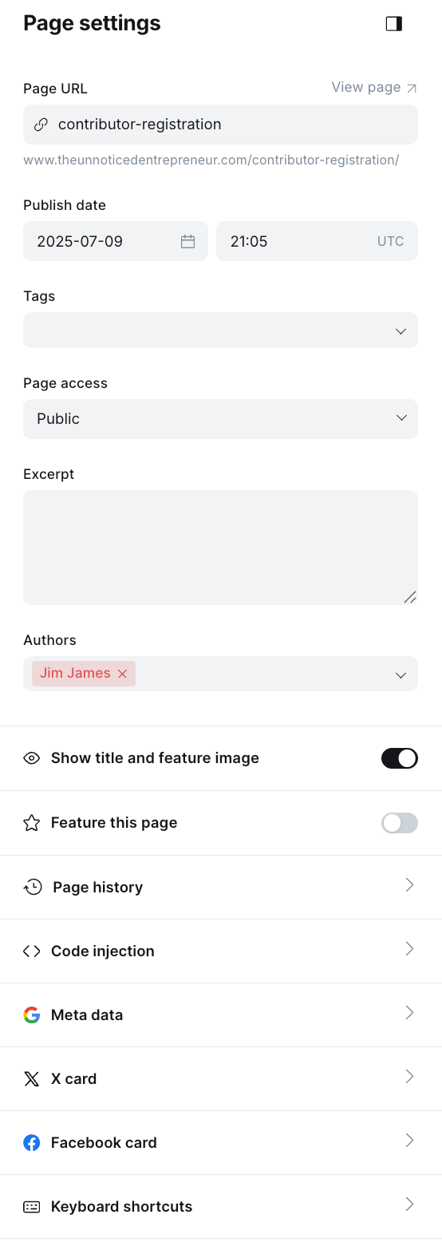Click the calendar icon in Publish date
This screenshot has width=442, height=1250.
187,241
